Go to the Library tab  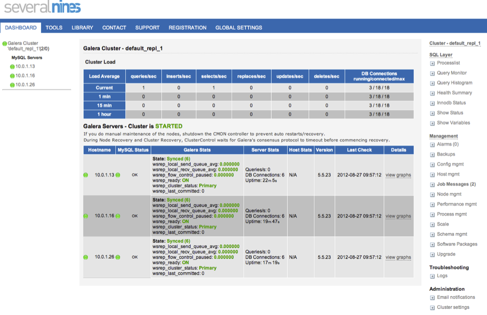pos(82,27)
